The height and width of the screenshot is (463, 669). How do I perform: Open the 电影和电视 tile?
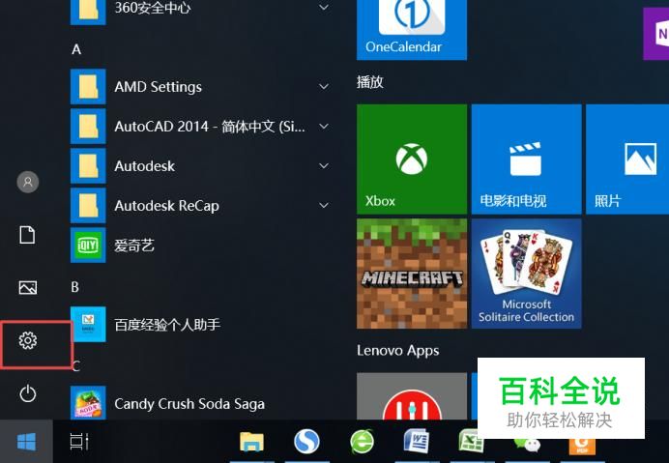coord(526,159)
